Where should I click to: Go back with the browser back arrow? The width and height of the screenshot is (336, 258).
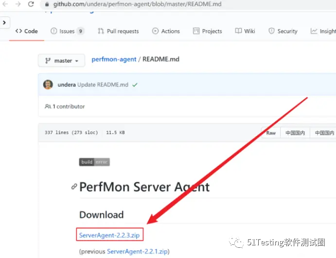click(x=5, y=4)
